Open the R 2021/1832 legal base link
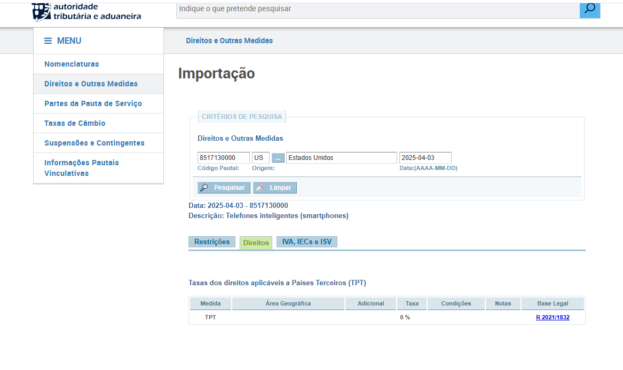This screenshot has height=370, width=623. point(553,318)
